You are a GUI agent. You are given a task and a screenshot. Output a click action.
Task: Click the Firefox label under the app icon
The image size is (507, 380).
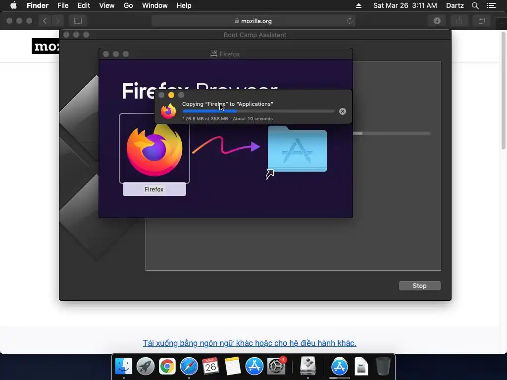coord(154,190)
